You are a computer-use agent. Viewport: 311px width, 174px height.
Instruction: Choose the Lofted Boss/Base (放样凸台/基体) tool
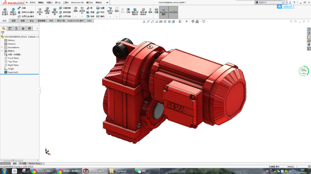coord(26,12)
